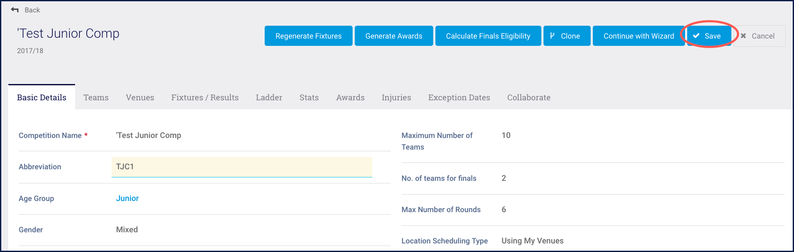Viewport: 794px width, 252px height.
Task: Open the Collaborate tab
Action: click(528, 98)
